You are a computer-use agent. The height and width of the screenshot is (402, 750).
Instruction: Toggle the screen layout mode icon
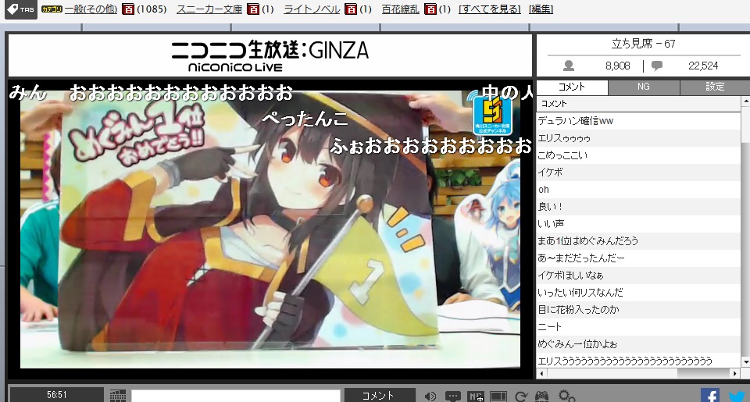coord(498,397)
